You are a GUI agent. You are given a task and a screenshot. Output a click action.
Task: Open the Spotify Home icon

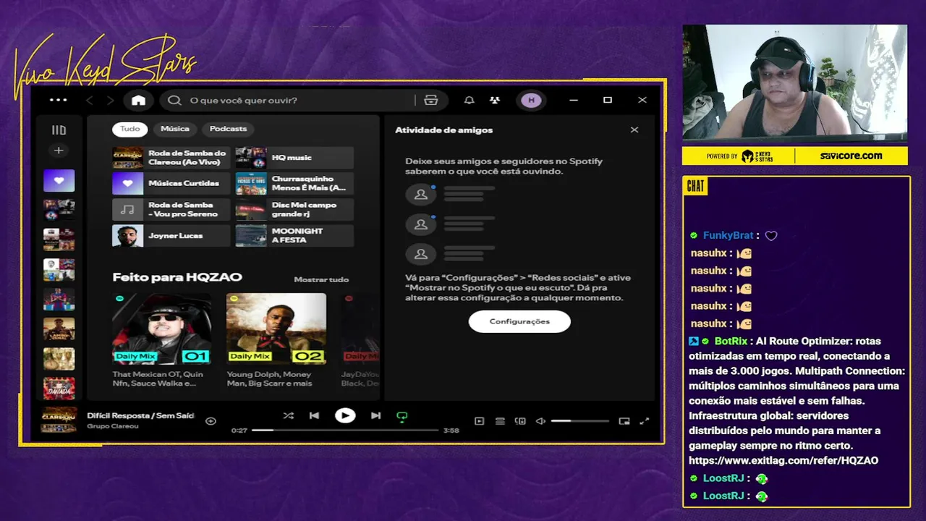138,101
